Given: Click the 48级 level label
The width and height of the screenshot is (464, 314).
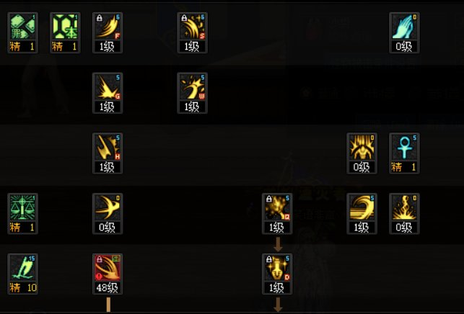Looking at the screenshot, I should click(x=108, y=287).
